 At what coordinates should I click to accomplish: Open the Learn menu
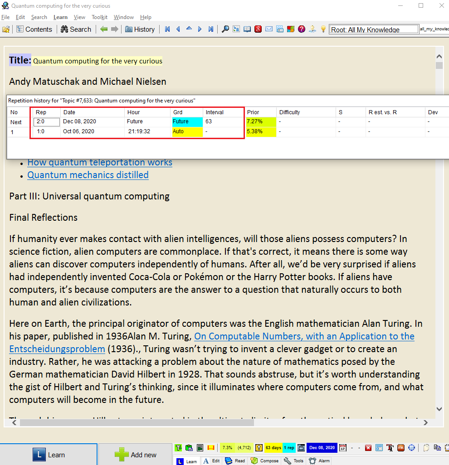click(60, 17)
